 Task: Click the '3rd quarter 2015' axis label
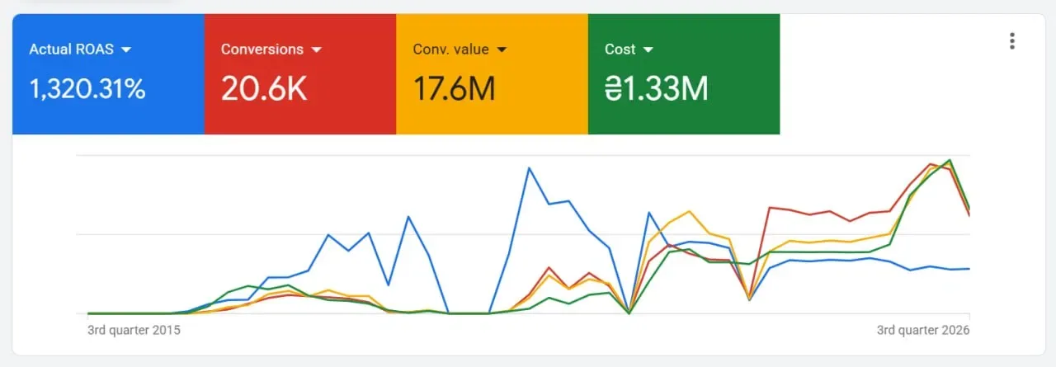click(x=134, y=330)
